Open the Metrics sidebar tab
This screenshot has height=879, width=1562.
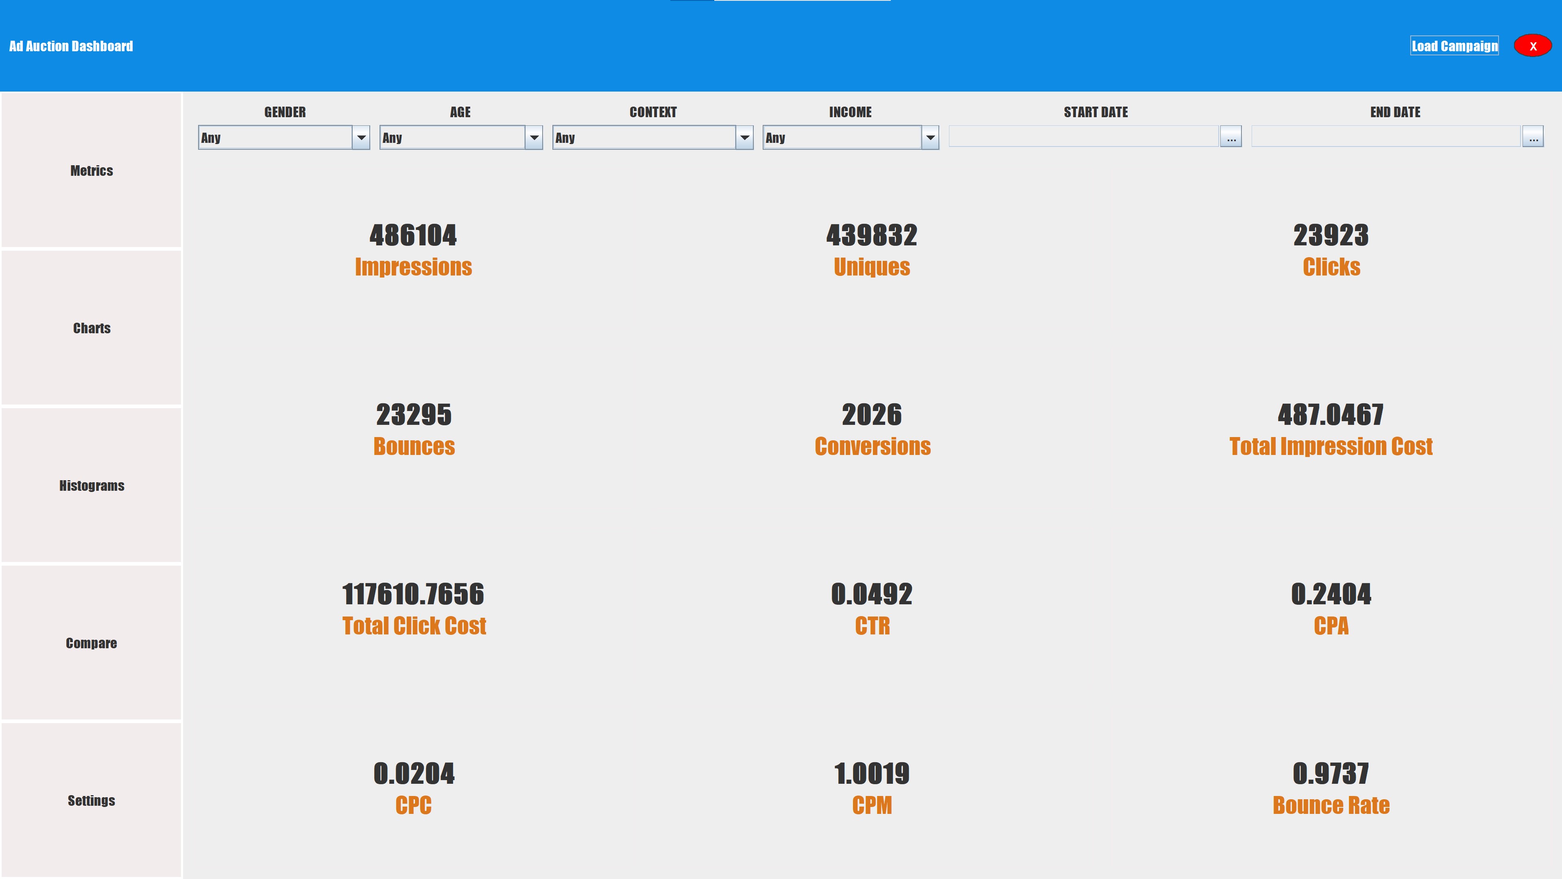click(x=92, y=171)
